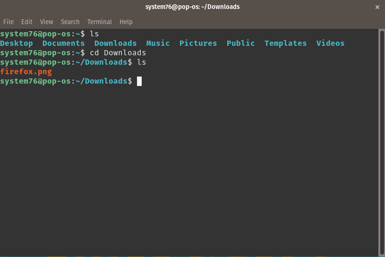Viewport: 385px width, 257px height.
Task: Click the Downloads entry in the ls listing
Action: pyautogui.click(x=115, y=43)
